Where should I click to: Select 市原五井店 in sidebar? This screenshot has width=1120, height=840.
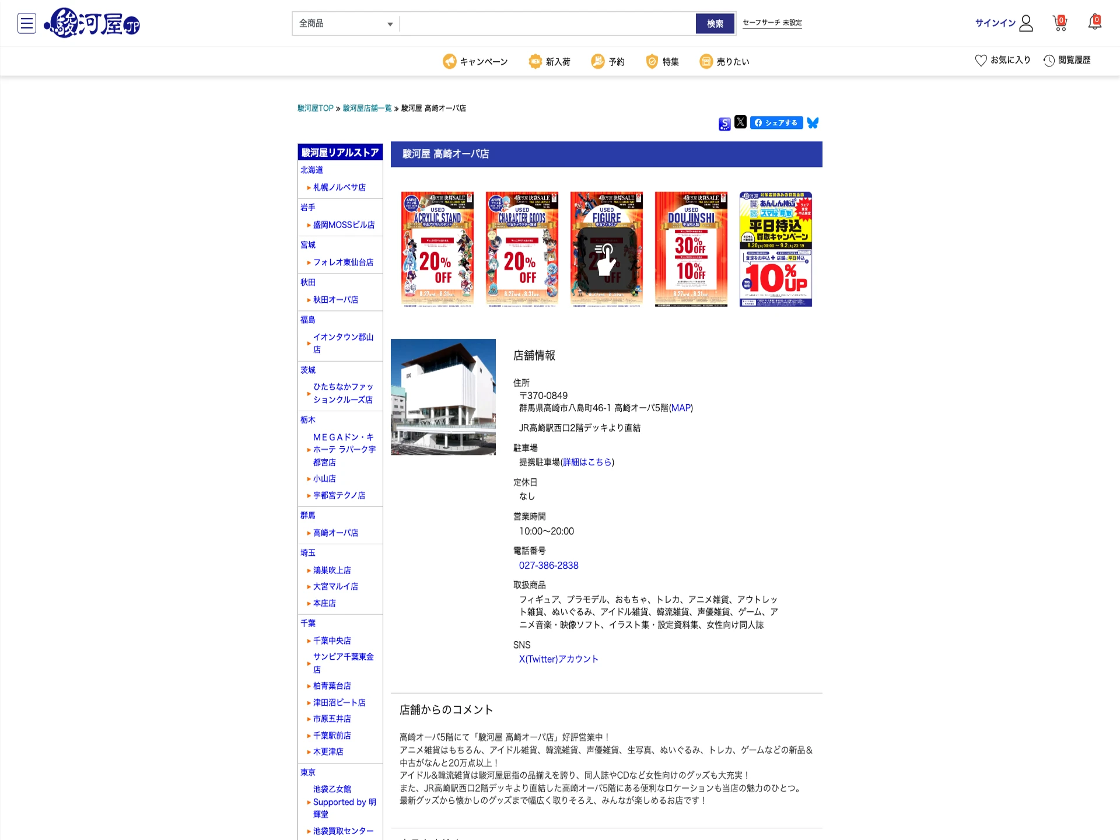click(332, 719)
